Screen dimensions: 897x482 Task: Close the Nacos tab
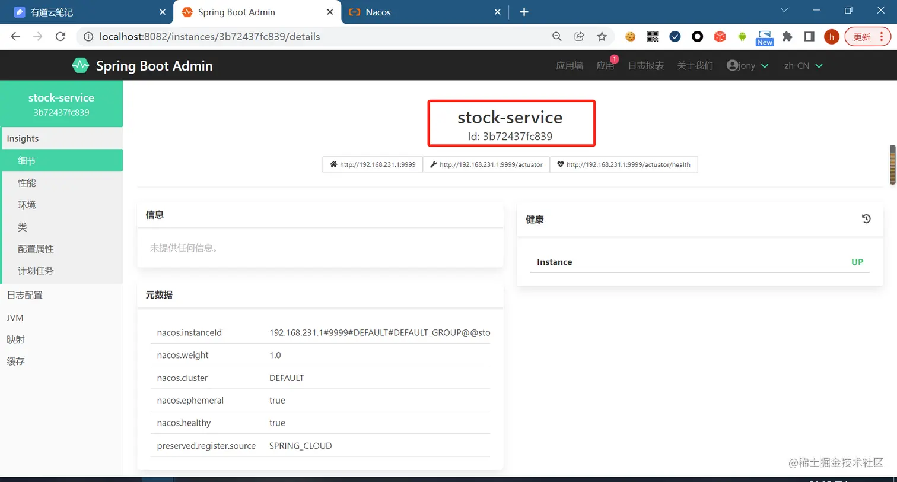(x=498, y=12)
